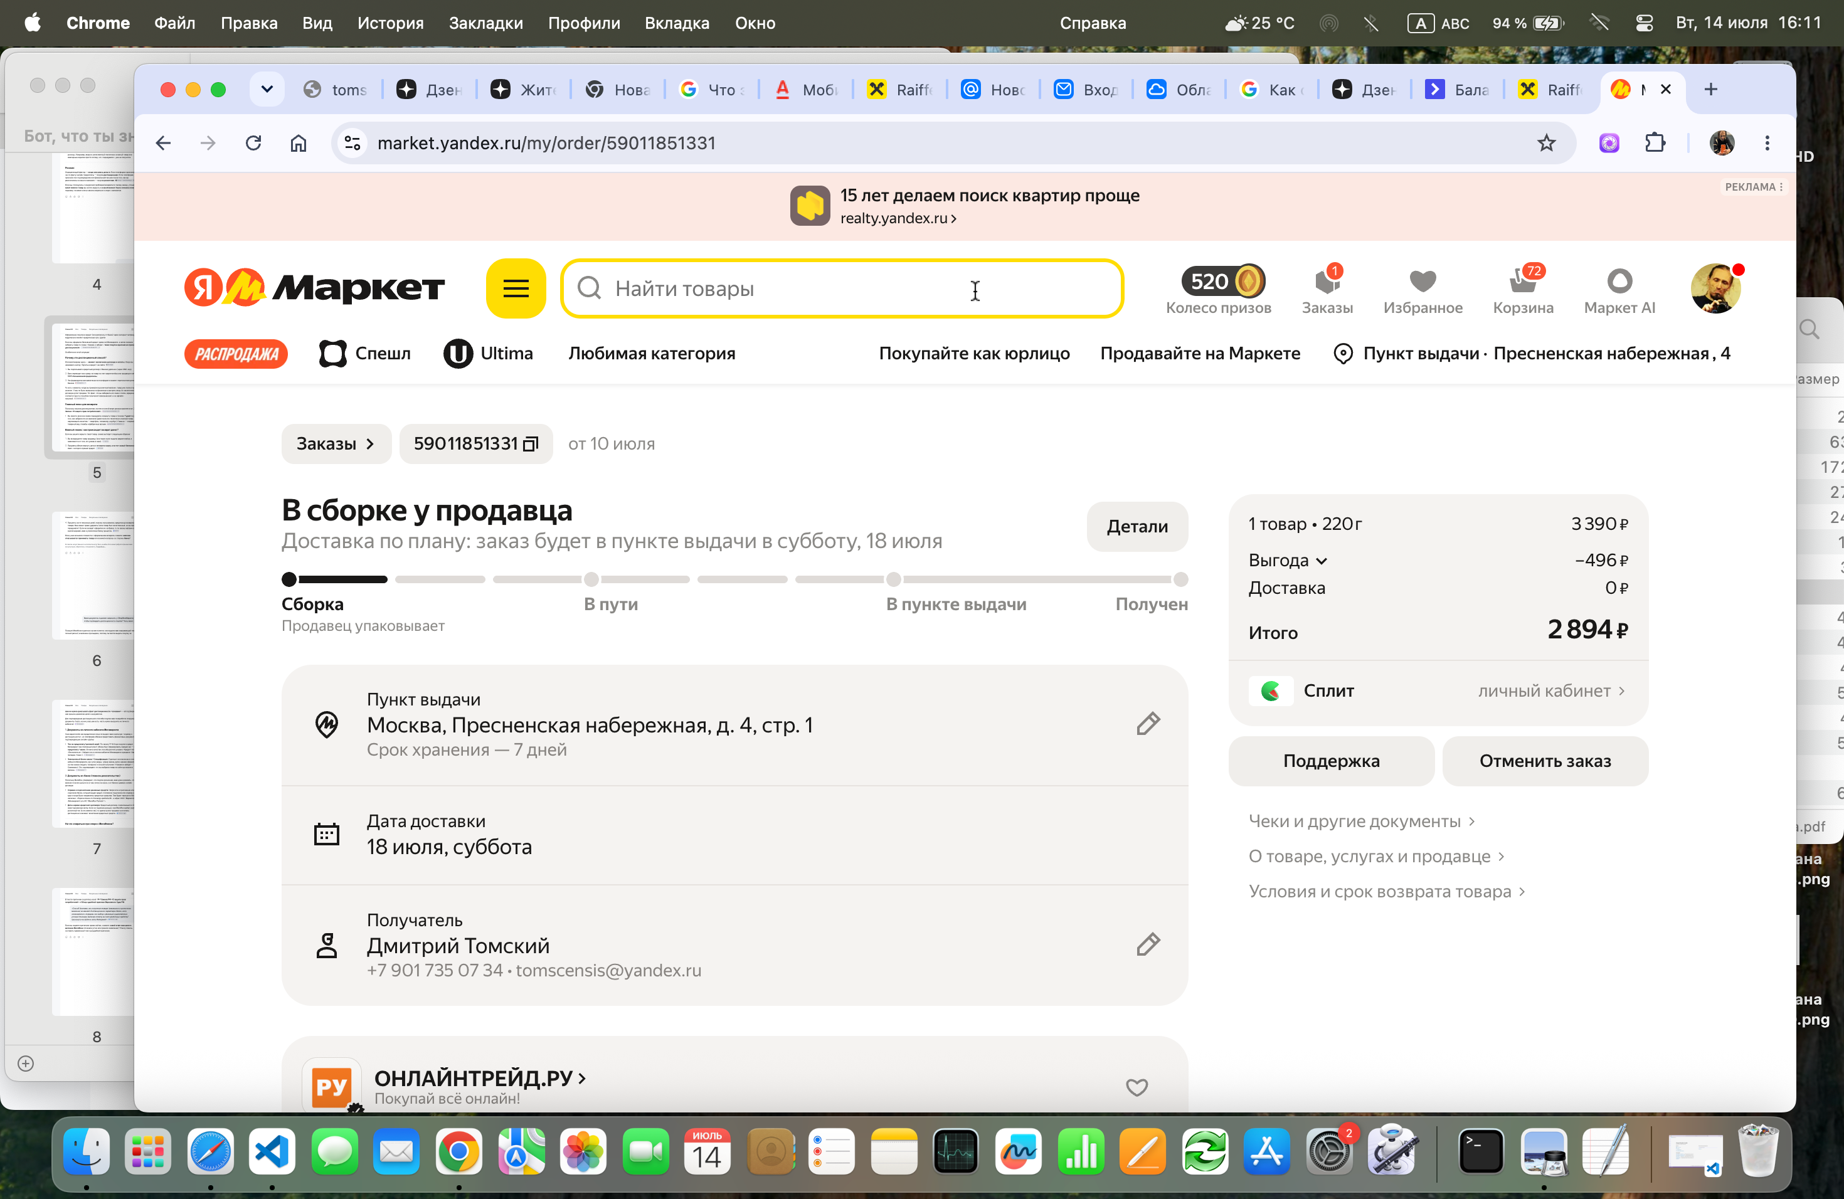Add ОНЛАЙНТРЕЙД.РУ shop to favorites heart
Screen dimensions: 1844x1199
(1137, 1087)
